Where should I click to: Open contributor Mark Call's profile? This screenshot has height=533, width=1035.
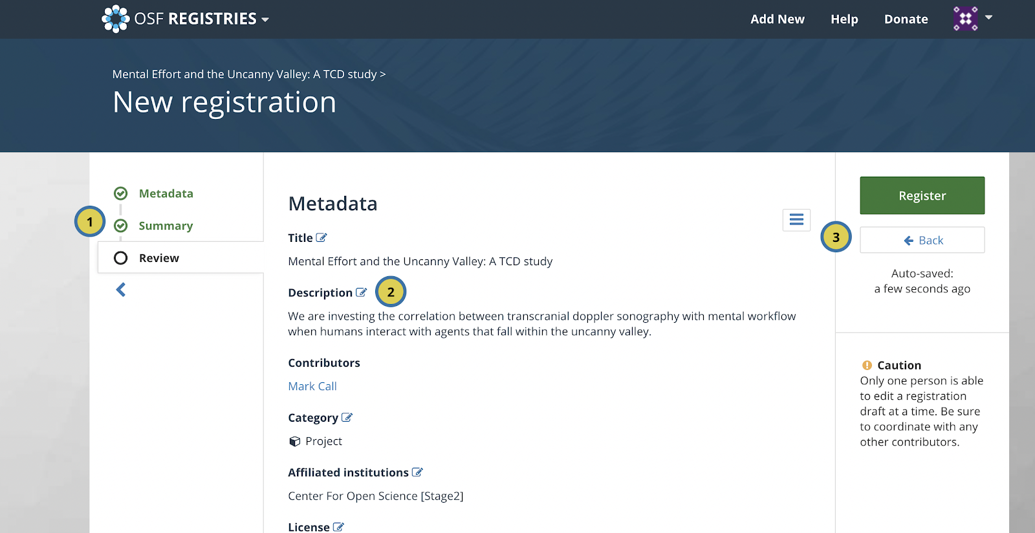(312, 386)
